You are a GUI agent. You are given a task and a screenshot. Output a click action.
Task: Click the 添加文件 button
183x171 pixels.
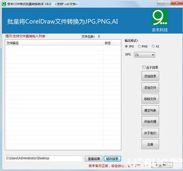click(x=150, y=88)
